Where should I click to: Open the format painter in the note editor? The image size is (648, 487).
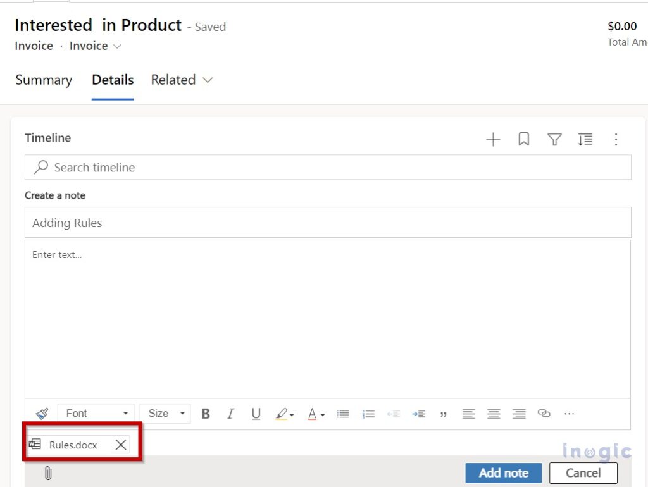(x=42, y=413)
